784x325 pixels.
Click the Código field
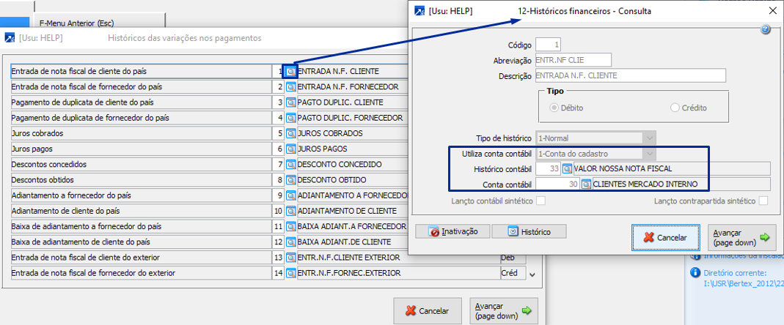click(549, 45)
